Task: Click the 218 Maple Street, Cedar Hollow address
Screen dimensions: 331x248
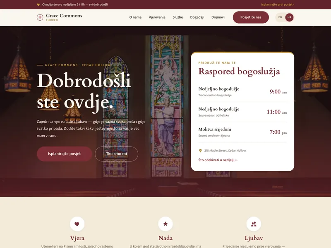Action: pyautogui.click(x=225, y=150)
